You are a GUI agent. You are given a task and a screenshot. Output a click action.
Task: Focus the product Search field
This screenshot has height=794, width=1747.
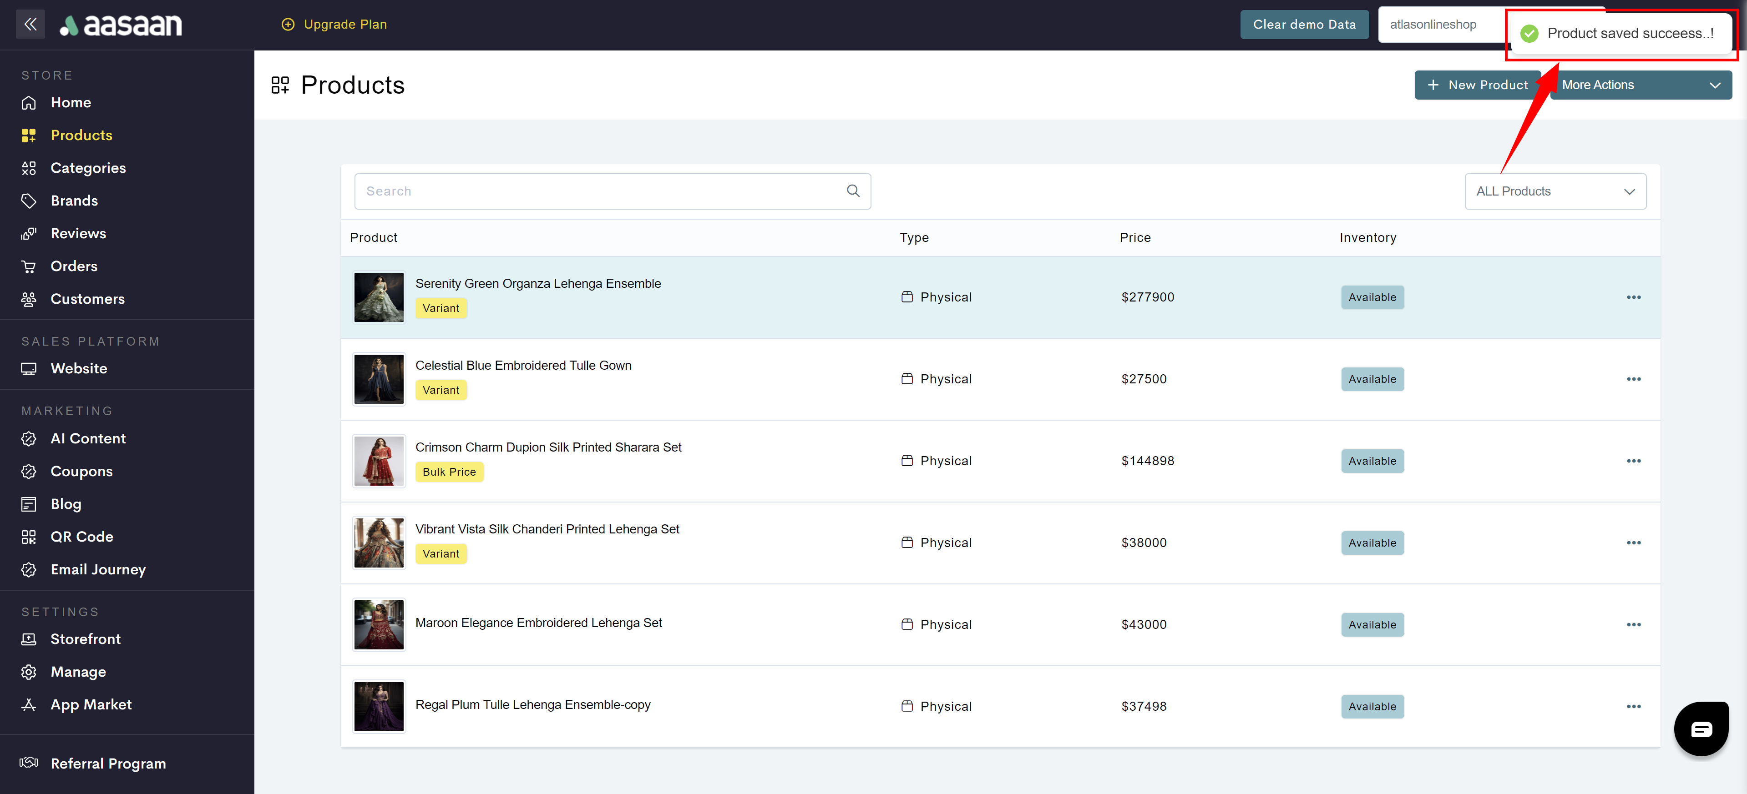[597, 191]
